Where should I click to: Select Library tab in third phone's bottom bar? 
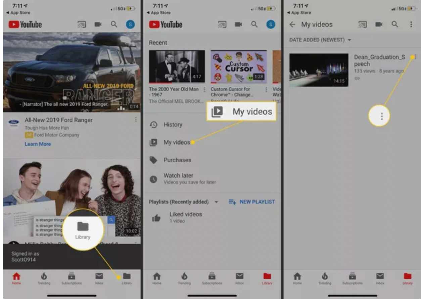[407, 279]
